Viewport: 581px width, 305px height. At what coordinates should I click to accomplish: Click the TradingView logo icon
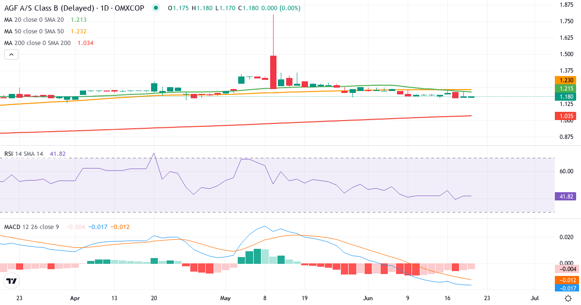pyautogui.click(x=11, y=280)
